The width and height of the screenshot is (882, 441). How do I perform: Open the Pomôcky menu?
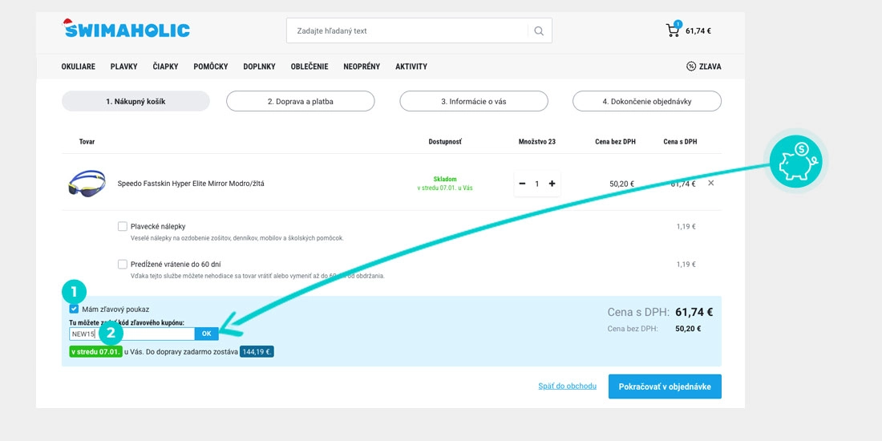click(x=210, y=67)
